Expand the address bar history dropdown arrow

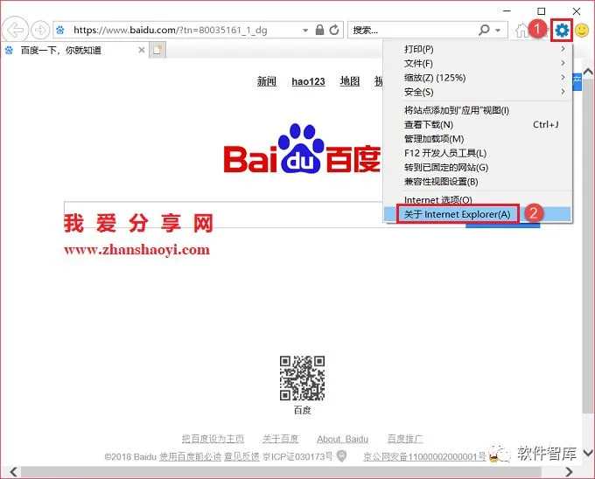pos(305,30)
